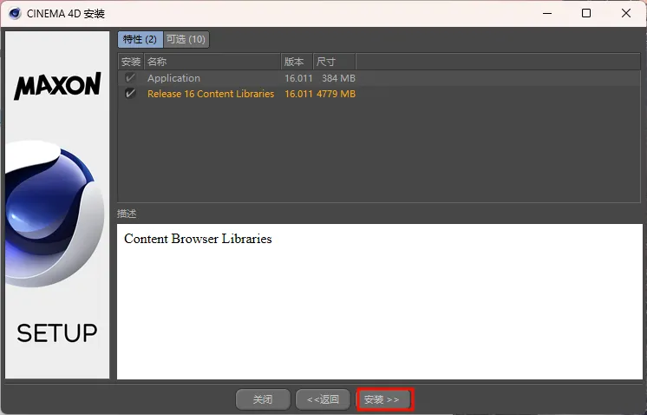Click the 安装 column header
Image resolution: width=647 pixels, height=415 pixels.
131,62
